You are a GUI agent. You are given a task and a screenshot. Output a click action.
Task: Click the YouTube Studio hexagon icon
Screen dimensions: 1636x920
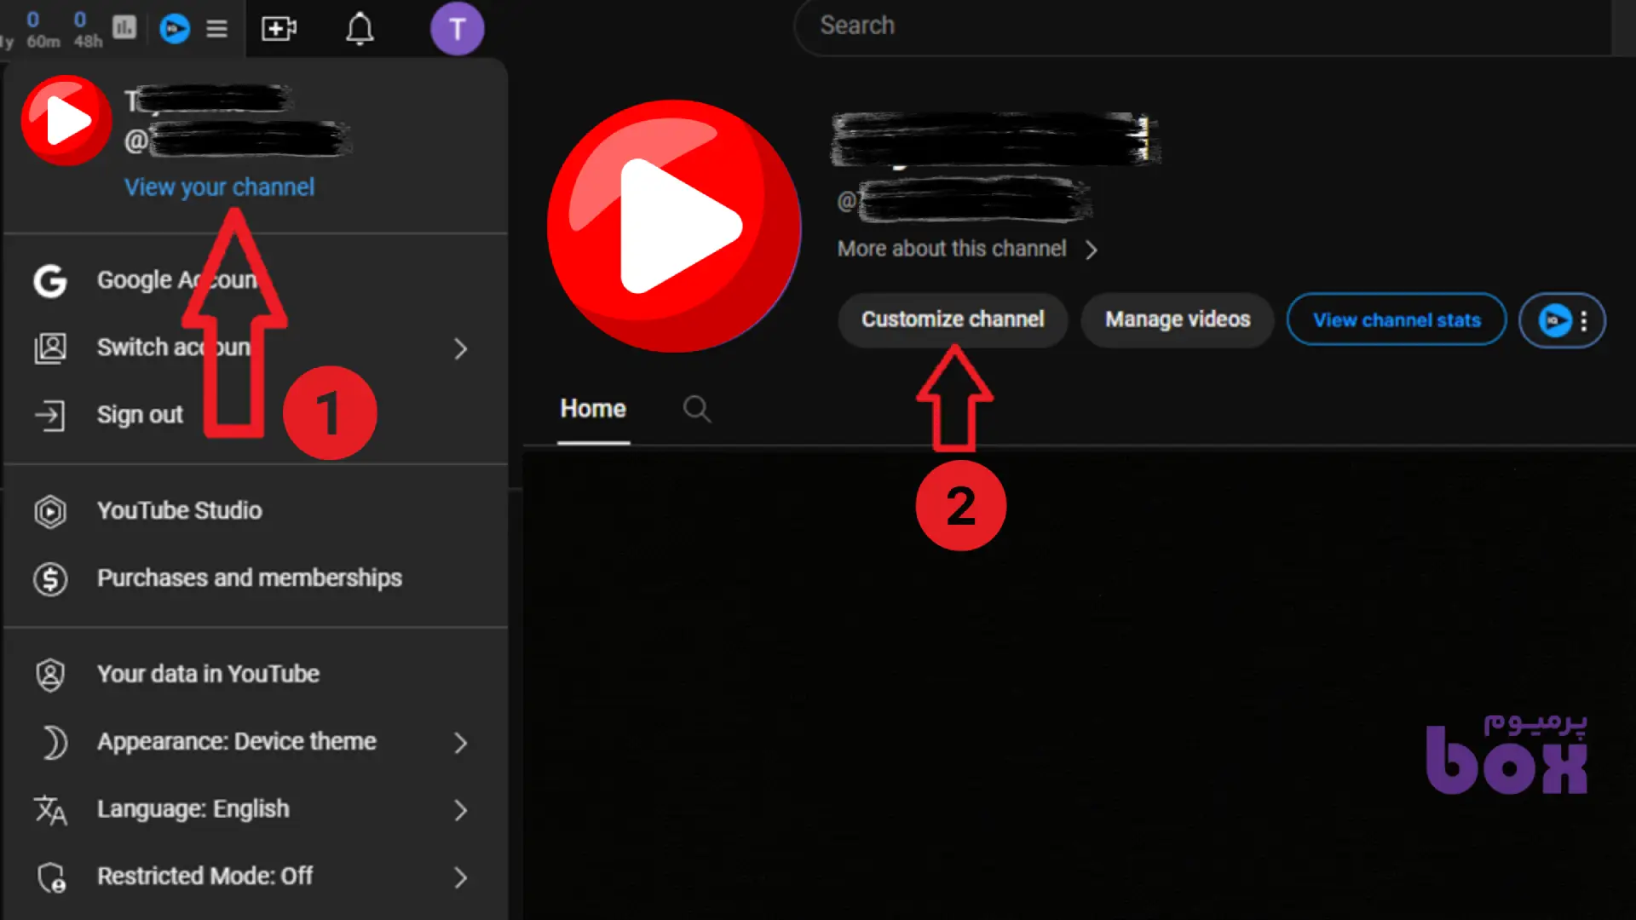(x=50, y=511)
